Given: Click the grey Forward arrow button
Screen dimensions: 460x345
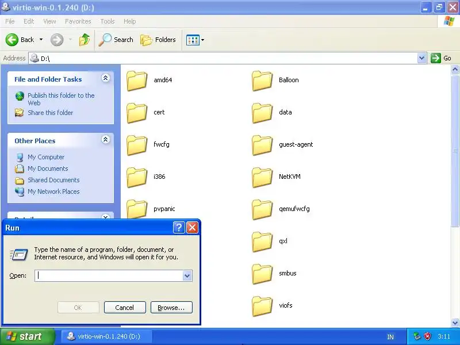Looking at the screenshot, I should click(57, 40).
